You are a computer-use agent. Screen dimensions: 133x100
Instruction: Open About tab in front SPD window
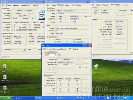click(76, 49)
